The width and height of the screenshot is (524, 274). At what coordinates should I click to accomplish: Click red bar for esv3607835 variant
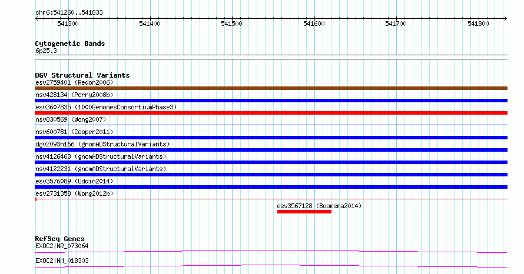coord(271,113)
